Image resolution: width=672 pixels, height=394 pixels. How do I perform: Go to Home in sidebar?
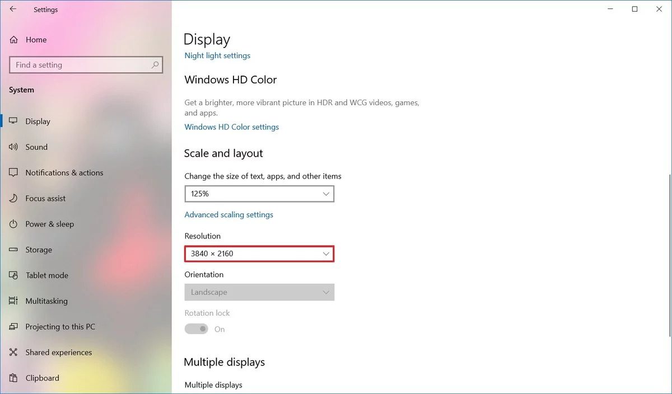(x=86, y=40)
